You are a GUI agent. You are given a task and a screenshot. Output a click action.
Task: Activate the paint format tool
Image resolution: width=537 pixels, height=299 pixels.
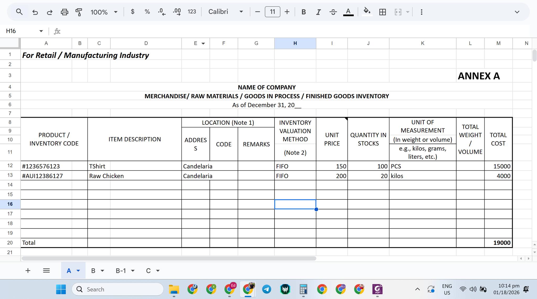click(79, 12)
